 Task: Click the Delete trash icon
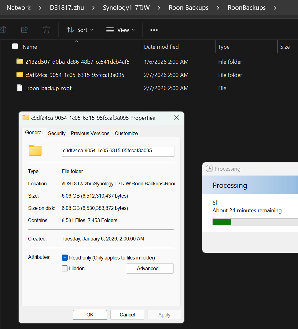click(x=46, y=30)
